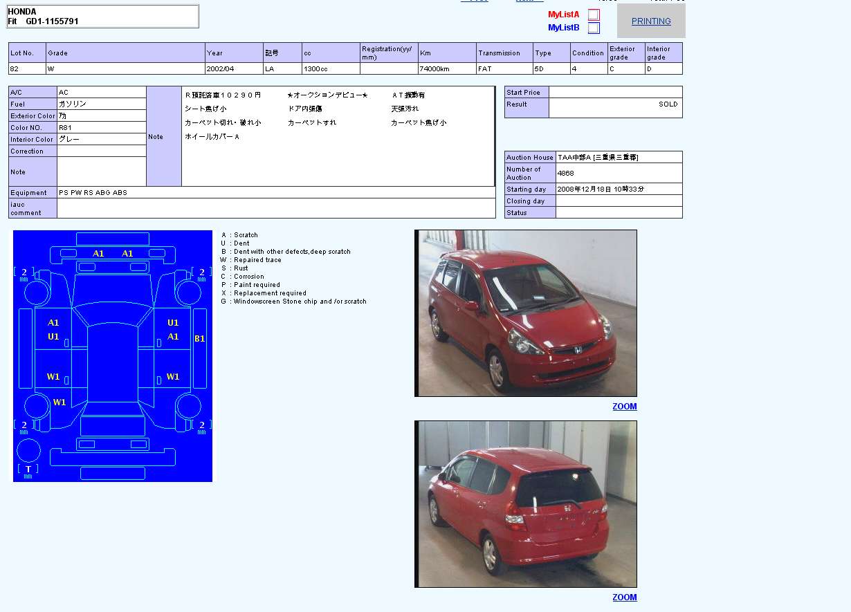Select body type value 5D
Image resolution: width=851 pixels, height=612 pixels.
click(x=539, y=69)
